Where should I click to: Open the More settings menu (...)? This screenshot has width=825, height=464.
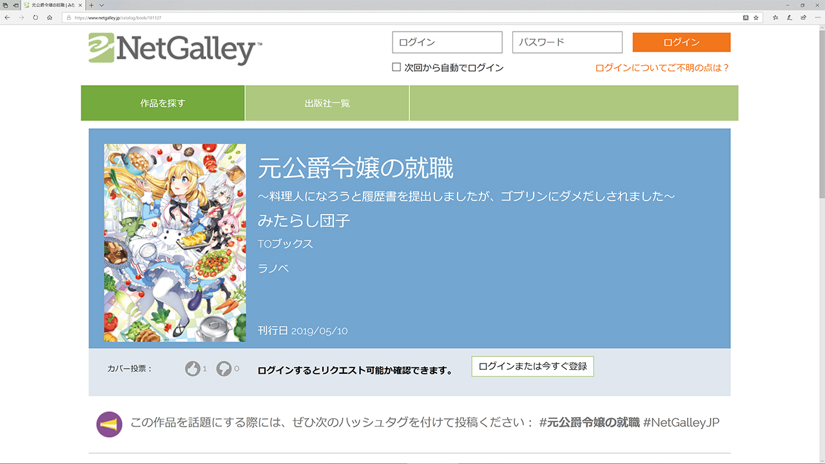817,18
